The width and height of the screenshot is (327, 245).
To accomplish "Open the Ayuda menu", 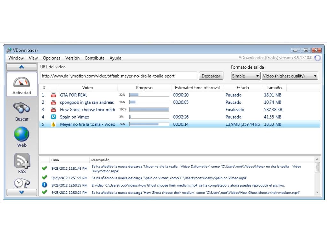I will (x=116, y=58).
